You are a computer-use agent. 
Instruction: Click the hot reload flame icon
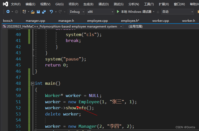tap(158, 12)
